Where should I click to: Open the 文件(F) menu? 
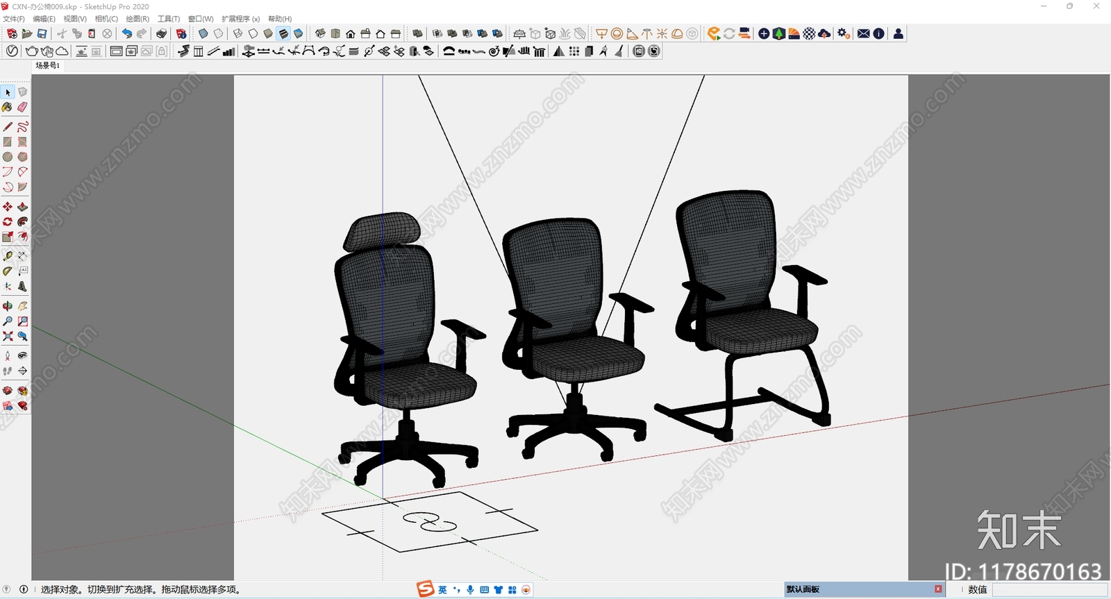point(14,19)
